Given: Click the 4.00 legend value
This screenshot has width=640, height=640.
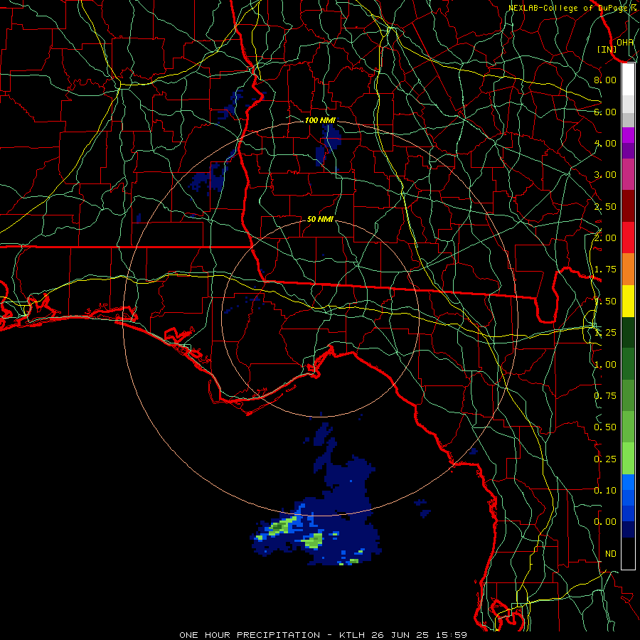Looking at the screenshot, I should [605, 143].
